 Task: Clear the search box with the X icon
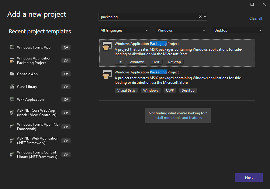[x=200, y=17]
